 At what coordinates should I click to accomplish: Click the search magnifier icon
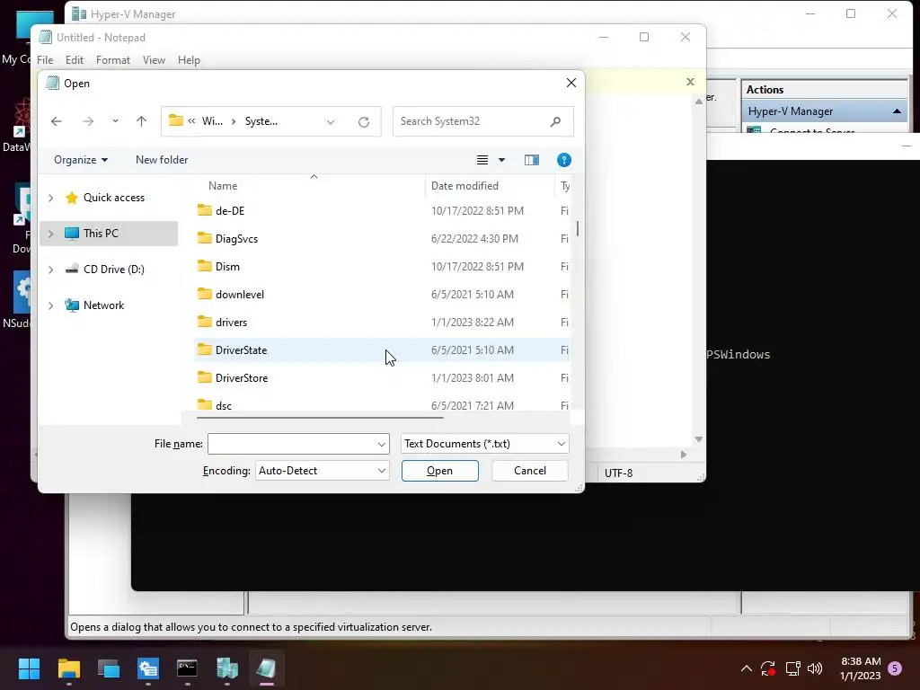555,121
